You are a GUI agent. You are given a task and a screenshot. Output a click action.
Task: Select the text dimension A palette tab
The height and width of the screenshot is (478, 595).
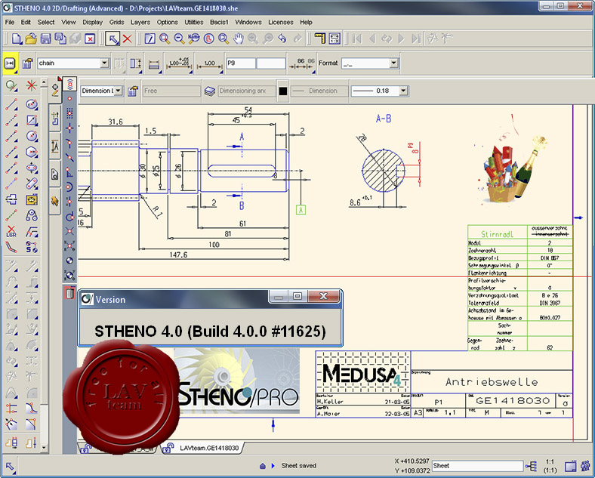[55, 146]
